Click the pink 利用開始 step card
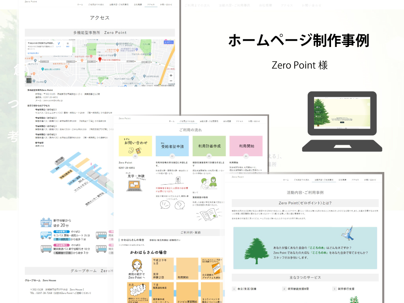The height and width of the screenshot is (303, 404). 246,145
